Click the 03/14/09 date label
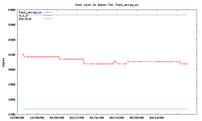Viewport: 202px width, 121px height. coord(157,118)
